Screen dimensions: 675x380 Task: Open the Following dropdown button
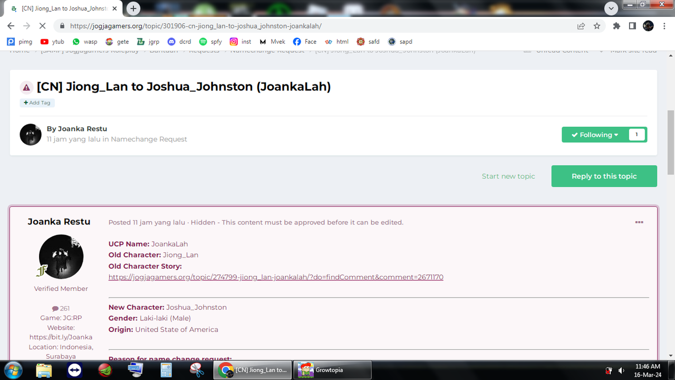click(595, 135)
